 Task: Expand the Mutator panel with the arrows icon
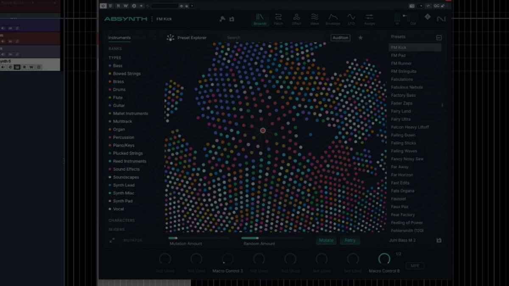[112, 240]
